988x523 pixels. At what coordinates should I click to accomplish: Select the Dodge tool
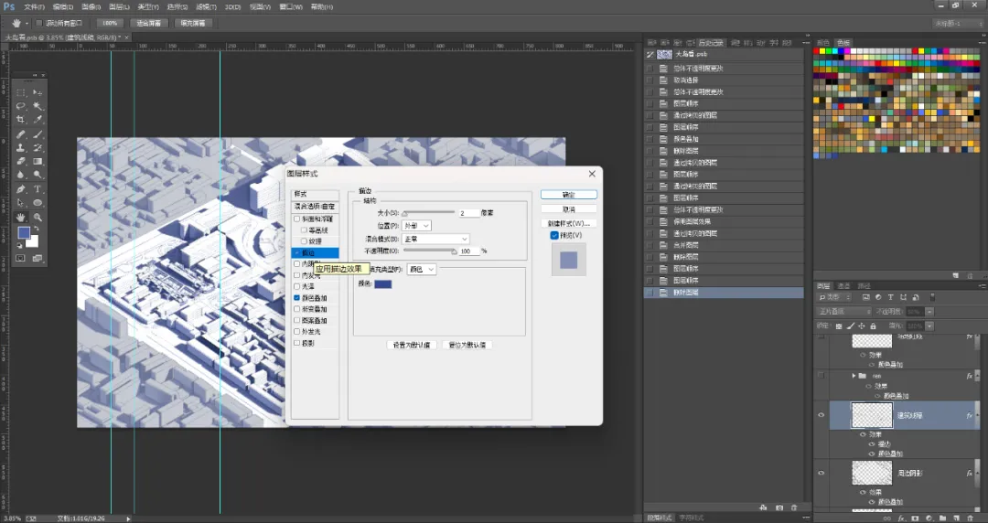tap(38, 175)
